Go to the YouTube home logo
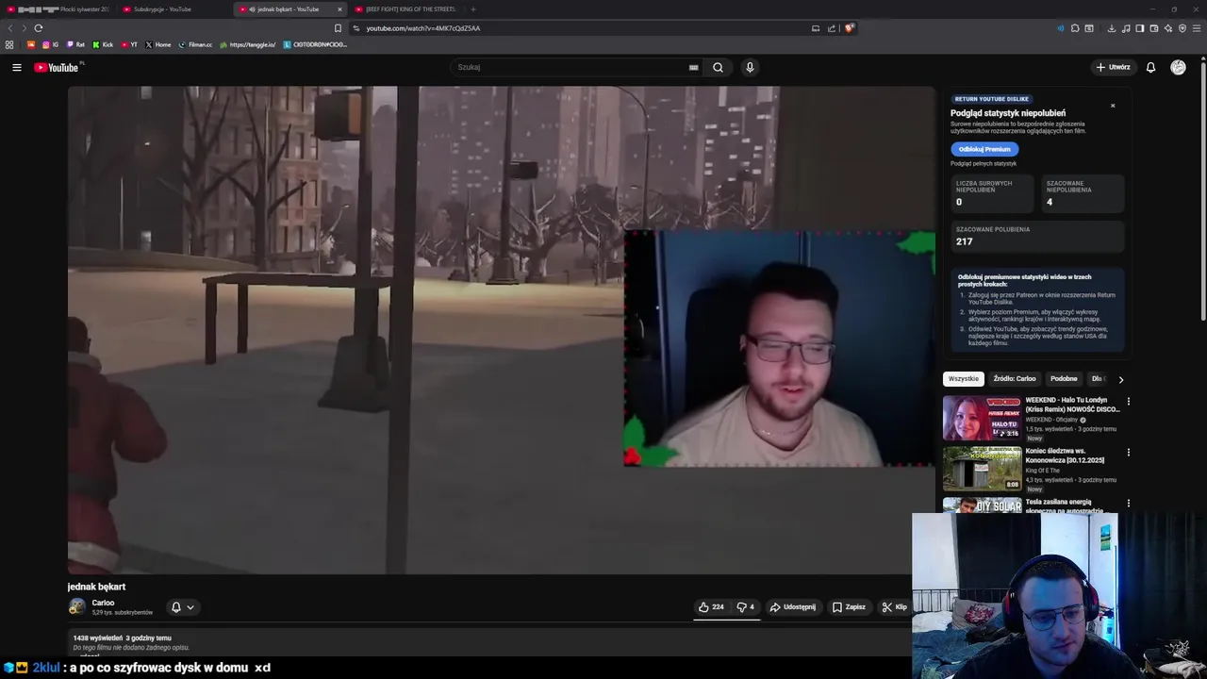Image resolution: width=1207 pixels, height=679 pixels. point(58,67)
